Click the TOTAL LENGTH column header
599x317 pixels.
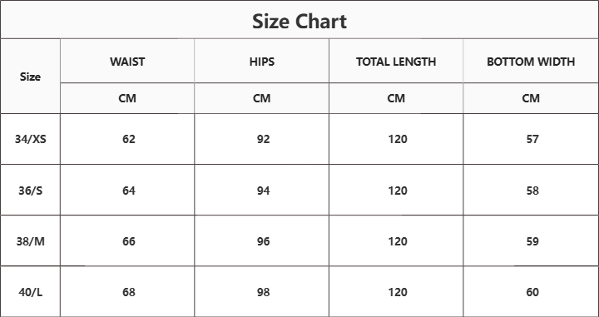(396, 62)
